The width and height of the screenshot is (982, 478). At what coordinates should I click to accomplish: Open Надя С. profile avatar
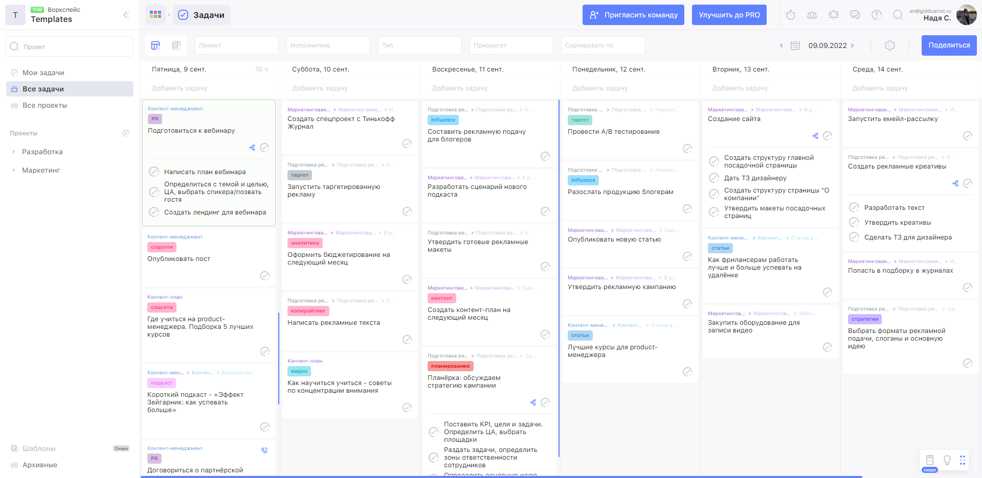[x=966, y=15]
